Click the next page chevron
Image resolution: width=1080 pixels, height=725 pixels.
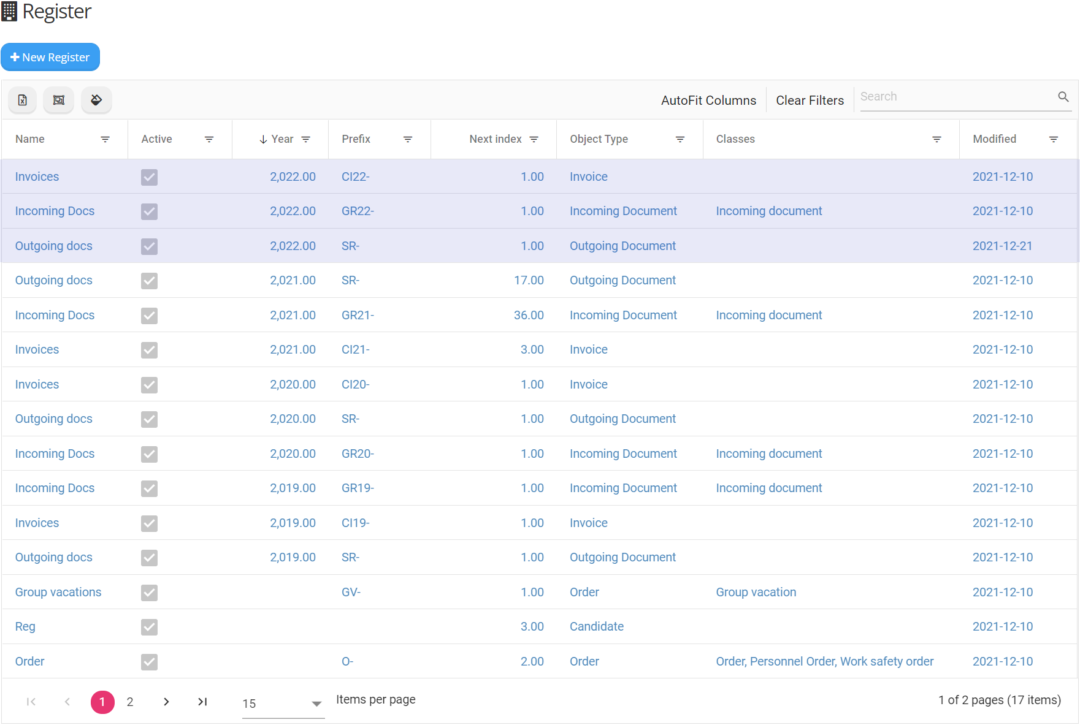pos(166,702)
